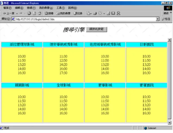Click the page icon in the status bar
This screenshot has height=133, width=173.
point(2,128)
